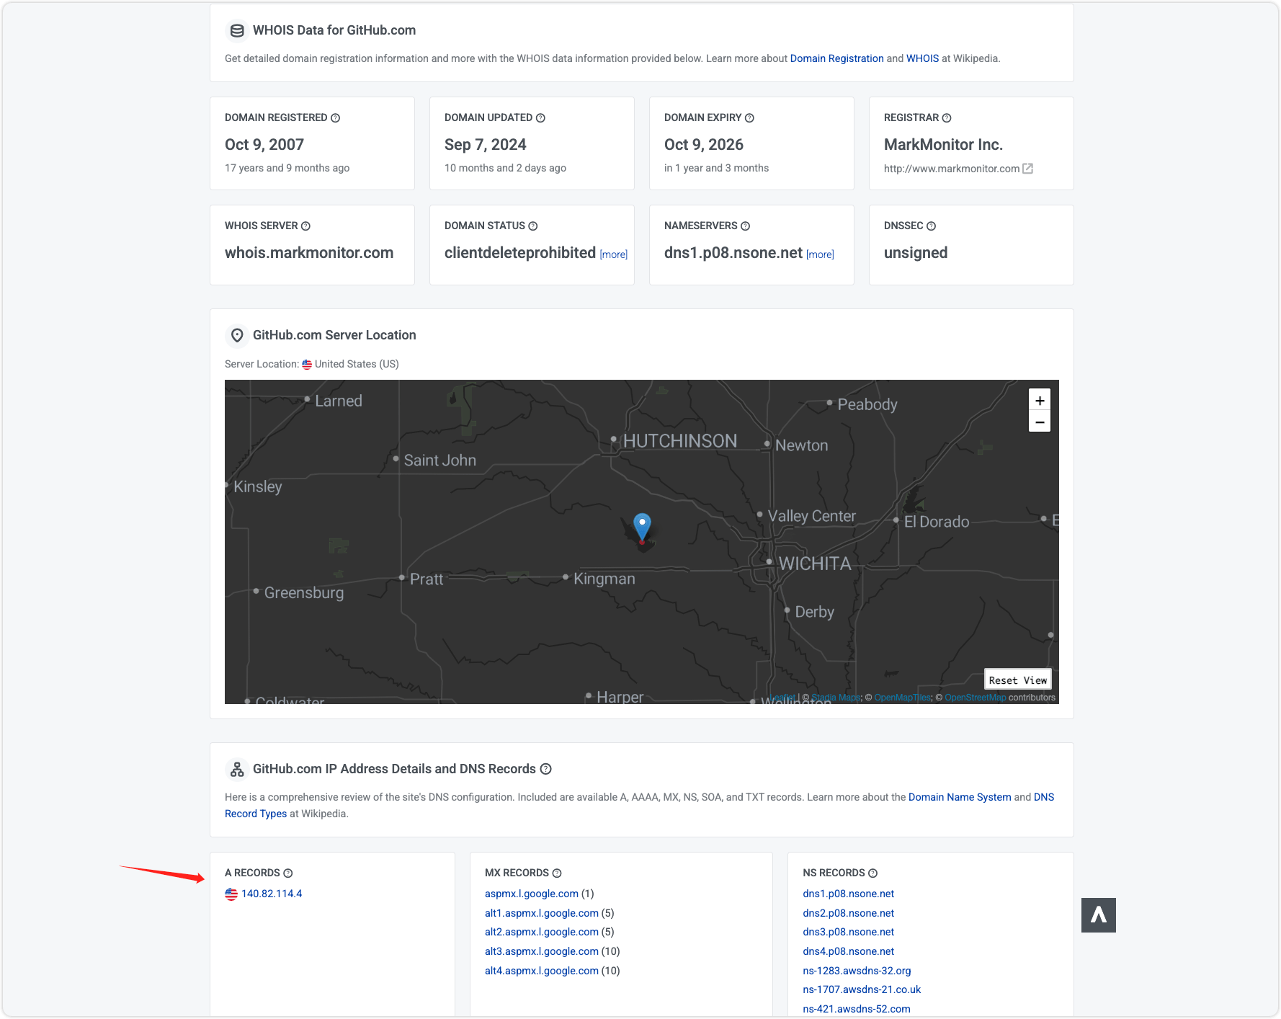Open the Domain Registration Wikipedia link
This screenshot has width=1281, height=1019.
(837, 58)
